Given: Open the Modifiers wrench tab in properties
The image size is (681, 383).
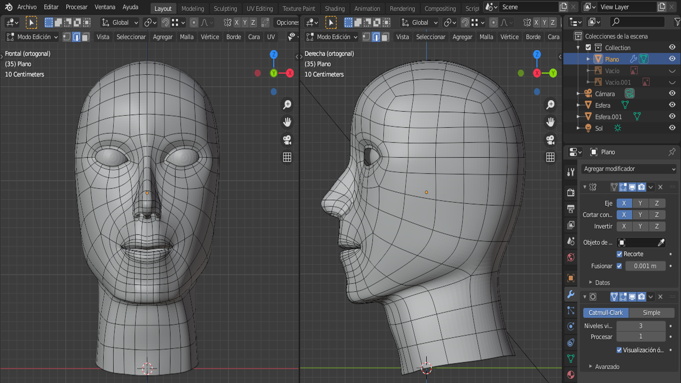Looking at the screenshot, I should (571, 294).
